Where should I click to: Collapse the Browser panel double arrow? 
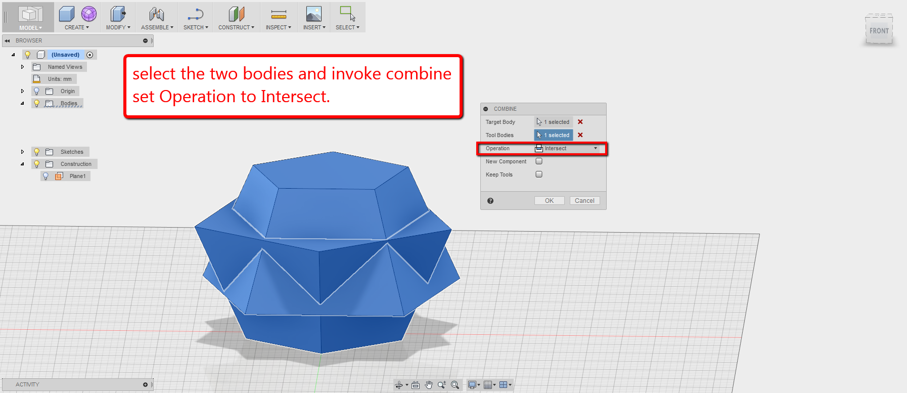(x=7, y=40)
